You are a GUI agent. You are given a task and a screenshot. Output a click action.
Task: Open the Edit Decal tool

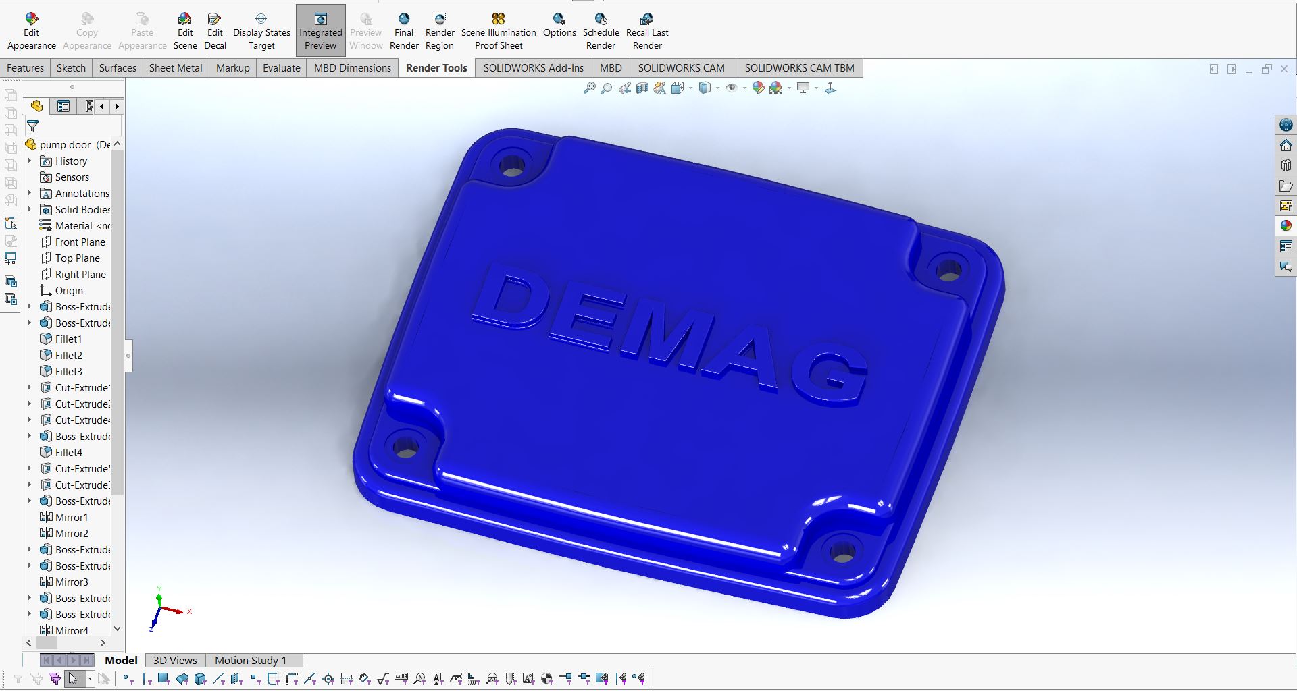215,31
